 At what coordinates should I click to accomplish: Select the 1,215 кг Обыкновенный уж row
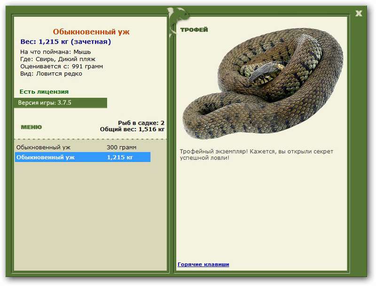pyautogui.click(x=83, y=157)
